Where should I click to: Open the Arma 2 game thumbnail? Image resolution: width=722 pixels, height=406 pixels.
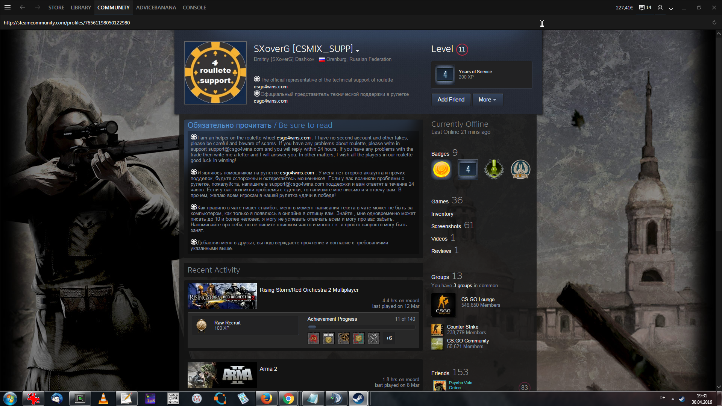(x=222, y=375)
